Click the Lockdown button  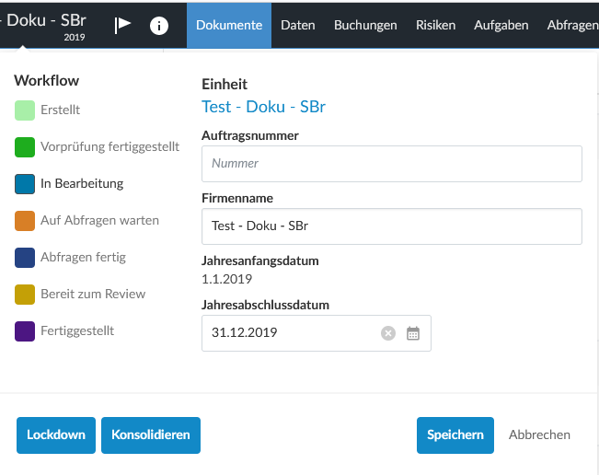[56, 435]
